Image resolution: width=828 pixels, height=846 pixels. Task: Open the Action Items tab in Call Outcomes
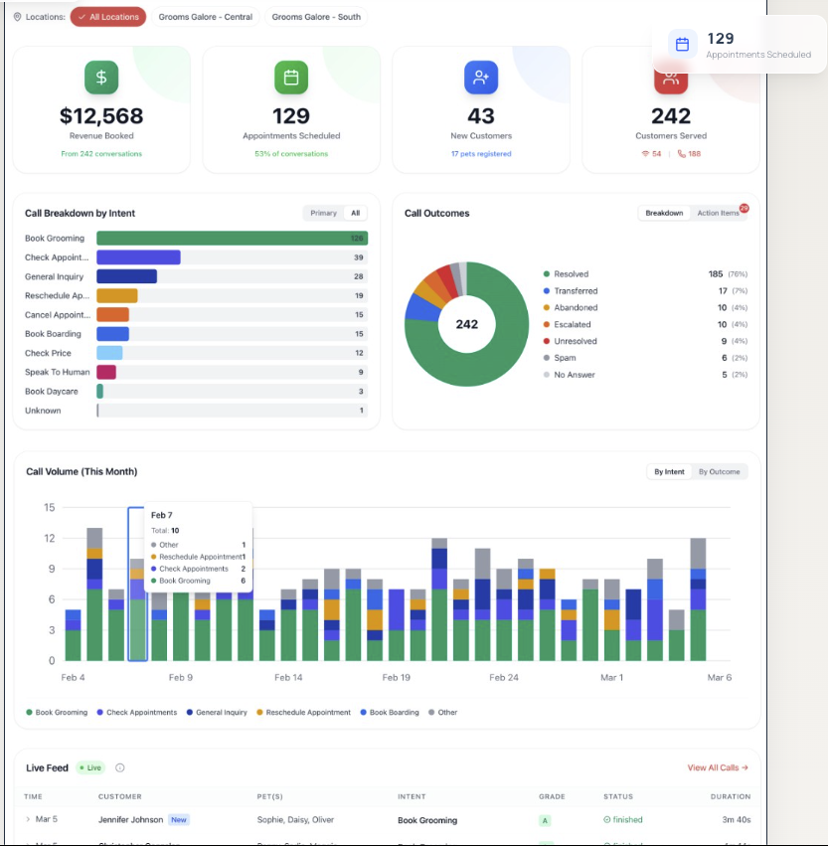click(x=718, y=213)
